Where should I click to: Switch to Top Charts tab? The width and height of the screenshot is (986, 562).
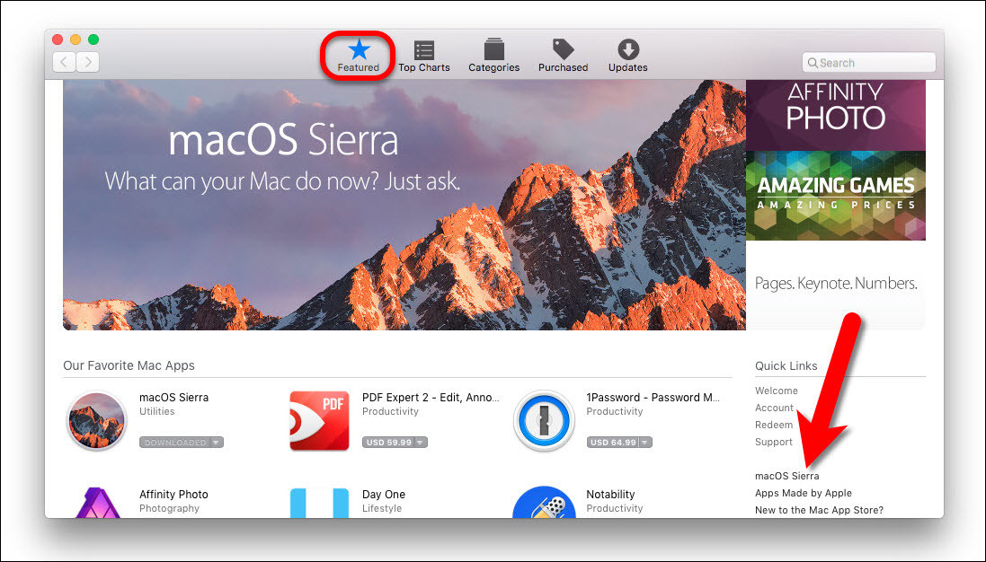424,56
